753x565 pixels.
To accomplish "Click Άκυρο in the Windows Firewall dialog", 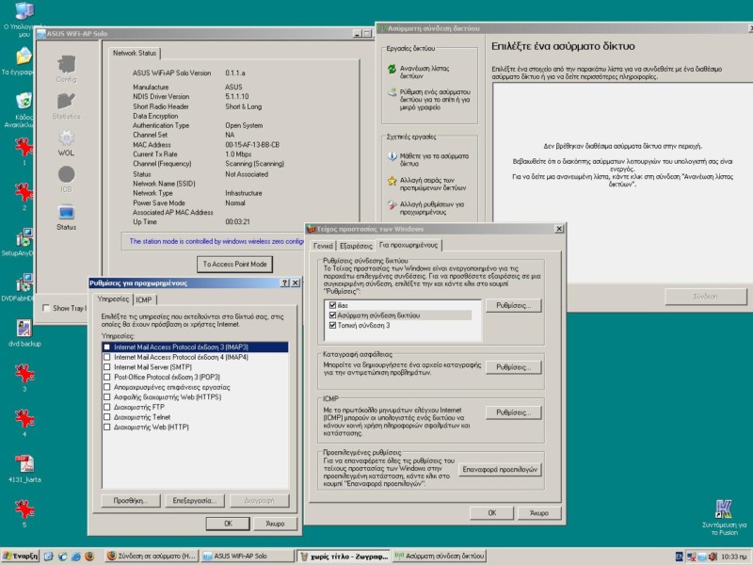I will coord(539,512).
